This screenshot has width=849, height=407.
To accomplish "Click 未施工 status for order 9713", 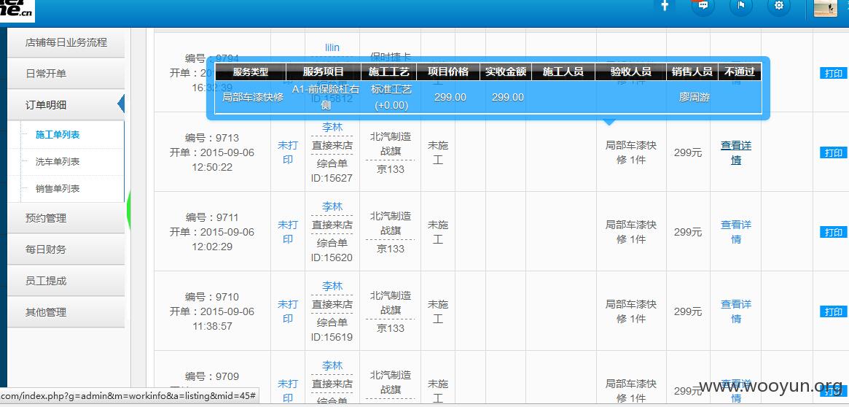I will click(x=438, y=153).
